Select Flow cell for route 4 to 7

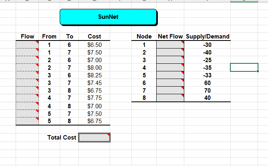(27, 98)
